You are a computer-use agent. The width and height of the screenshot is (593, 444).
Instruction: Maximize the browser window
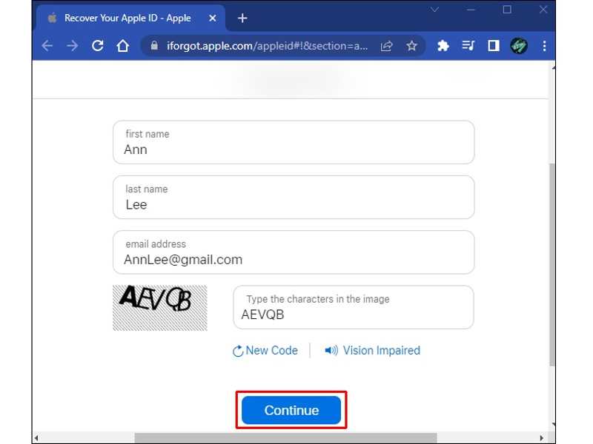[507, 10]
